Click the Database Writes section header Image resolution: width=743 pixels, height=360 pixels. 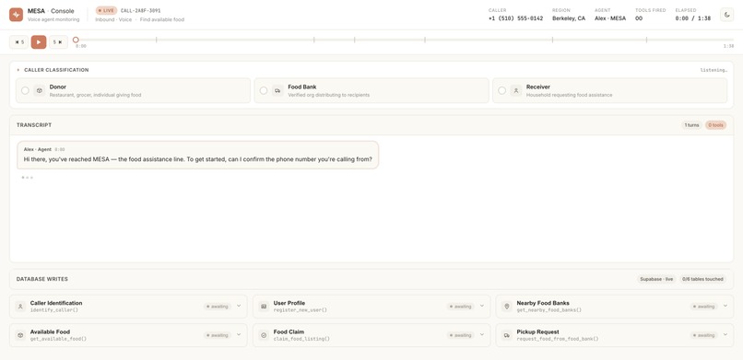click(x=42, y=279)
